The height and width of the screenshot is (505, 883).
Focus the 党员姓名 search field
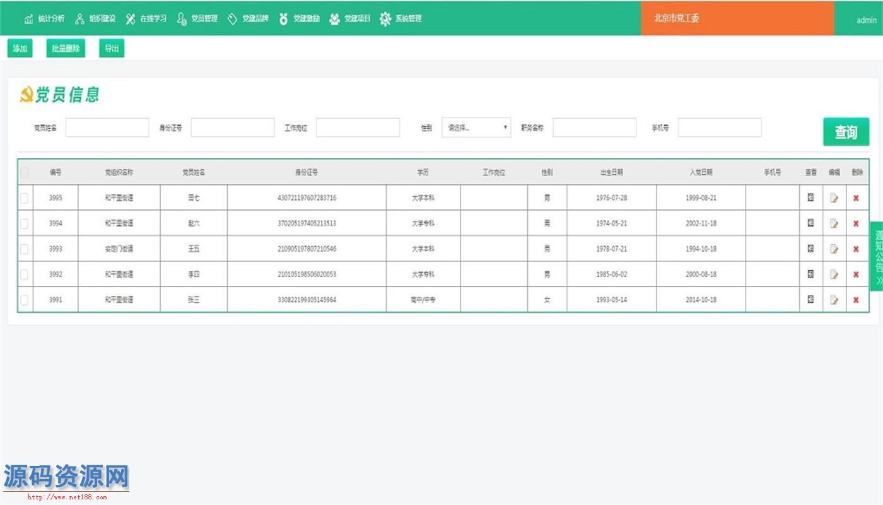(107, 128)
